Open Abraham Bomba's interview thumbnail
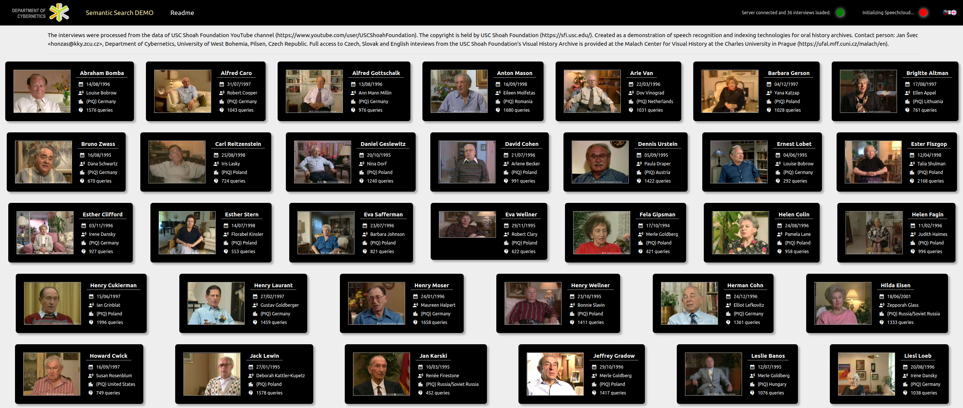Screen dimensions: 963x408 42,91
